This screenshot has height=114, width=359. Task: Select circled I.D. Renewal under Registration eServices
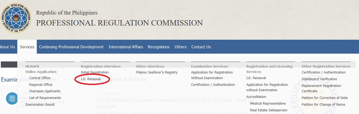coord(91,79)
